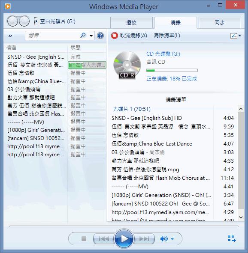The image size is (248, 253).
Task: Switch to the 播放 tab
Action: pos(131,22)
